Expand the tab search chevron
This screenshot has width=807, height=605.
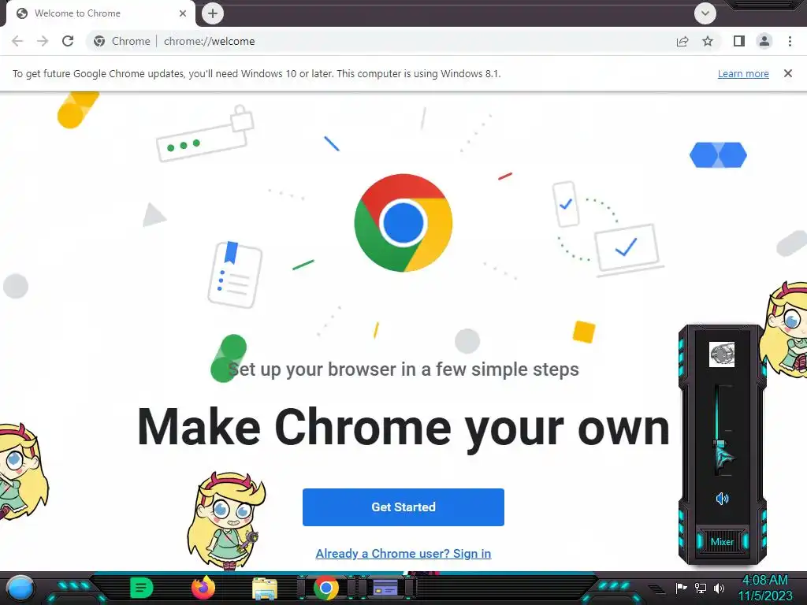tap(705, 13)
